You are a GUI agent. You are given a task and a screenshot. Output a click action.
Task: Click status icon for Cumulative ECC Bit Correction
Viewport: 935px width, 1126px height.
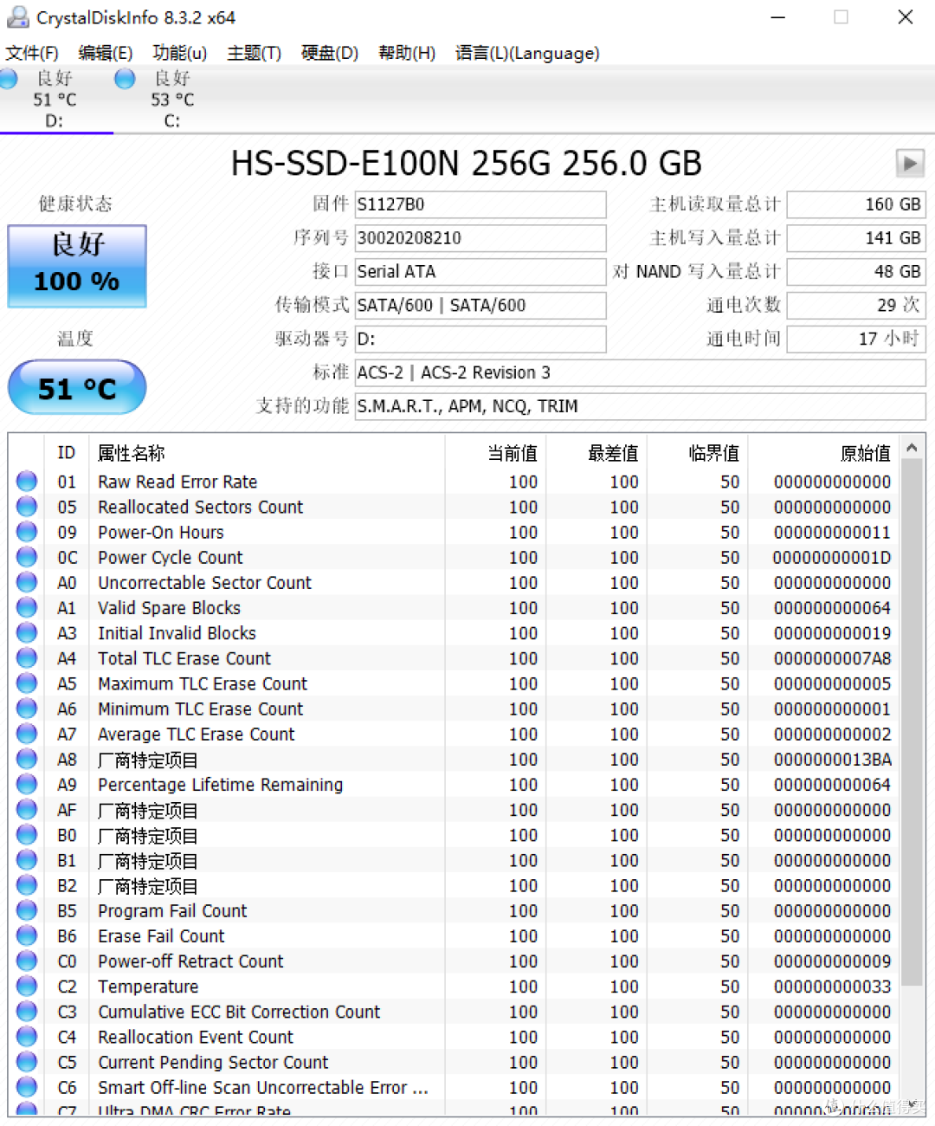[27, 1011]
